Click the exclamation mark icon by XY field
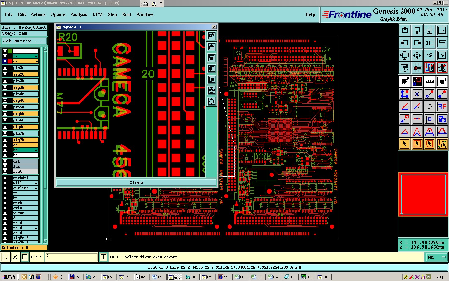The width and height of the screenshot is (449, 281). [x=104, y=257]
